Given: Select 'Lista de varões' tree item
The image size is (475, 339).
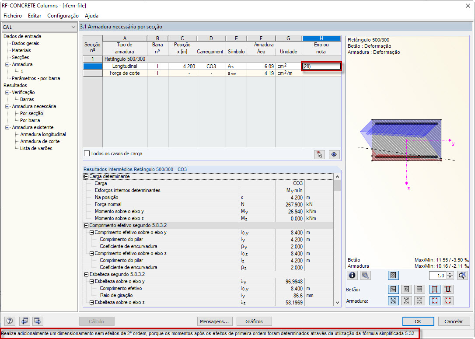Looking at the screenshot, I should pyautogui.click(x=36, y=148).
